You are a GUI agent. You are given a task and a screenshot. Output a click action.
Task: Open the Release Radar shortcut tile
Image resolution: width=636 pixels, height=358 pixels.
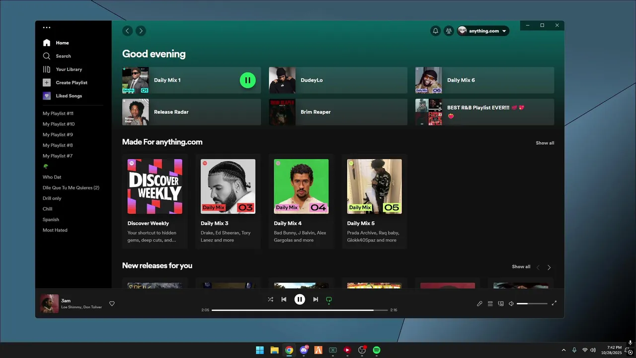pos(191,112)
